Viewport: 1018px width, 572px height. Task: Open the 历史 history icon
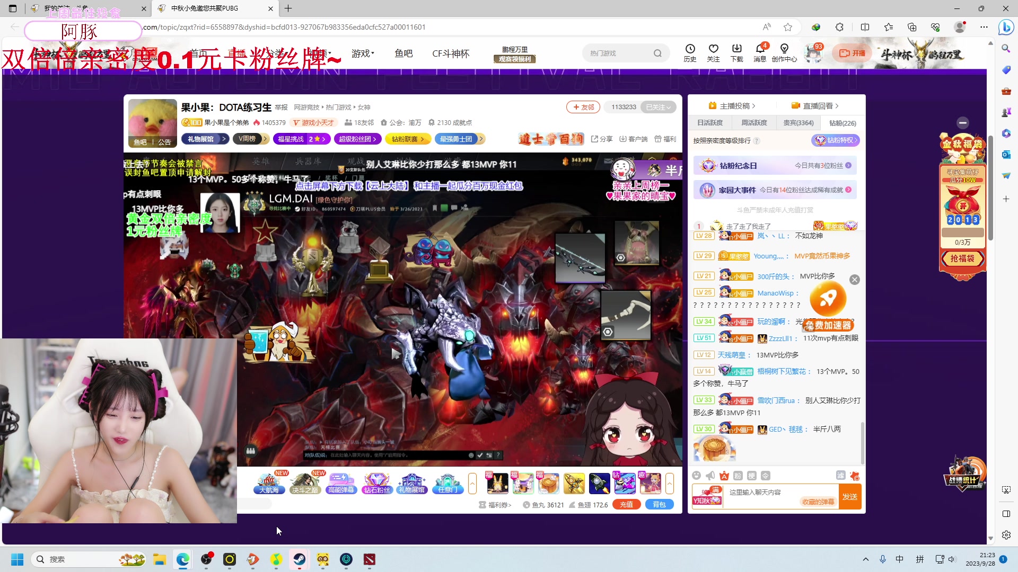pyautogui.click(x=690, y=53)
